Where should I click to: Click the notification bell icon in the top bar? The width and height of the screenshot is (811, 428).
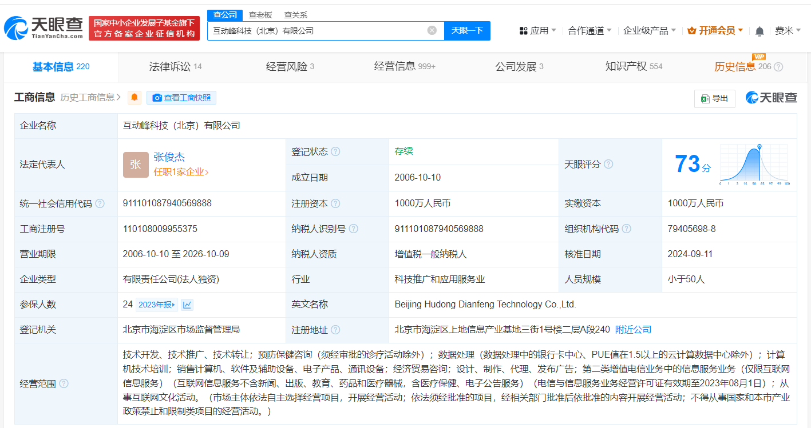point(759,30)
